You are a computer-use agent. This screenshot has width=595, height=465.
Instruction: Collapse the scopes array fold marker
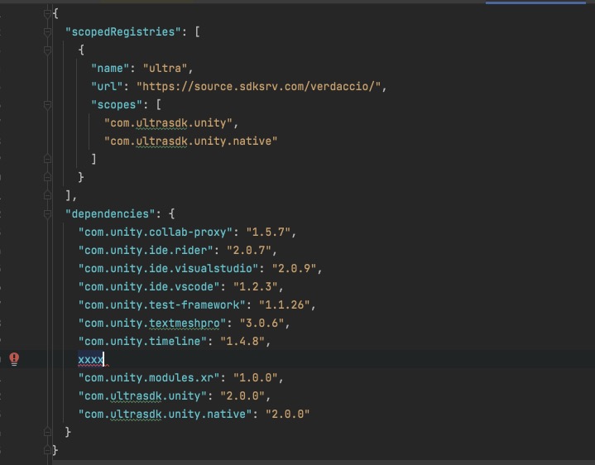coord(48,104)
